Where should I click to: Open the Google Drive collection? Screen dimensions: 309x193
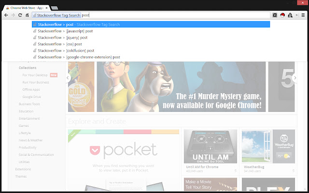[31, 96]
